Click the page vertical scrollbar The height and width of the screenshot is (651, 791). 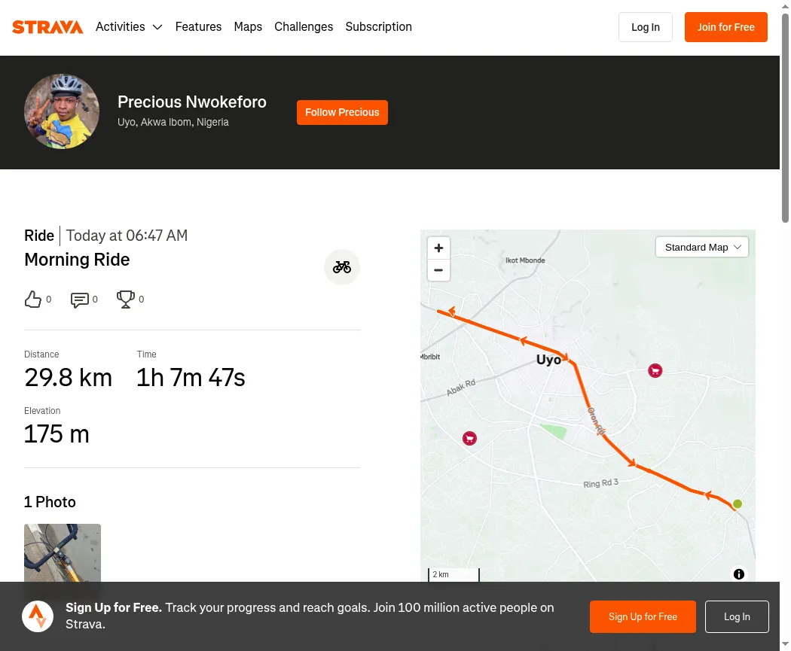point(785,118)
